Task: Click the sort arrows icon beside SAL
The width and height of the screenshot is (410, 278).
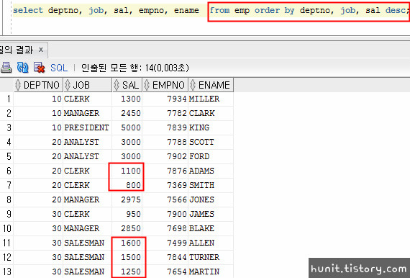Action: pyautogui.click(x=117, y=85)
